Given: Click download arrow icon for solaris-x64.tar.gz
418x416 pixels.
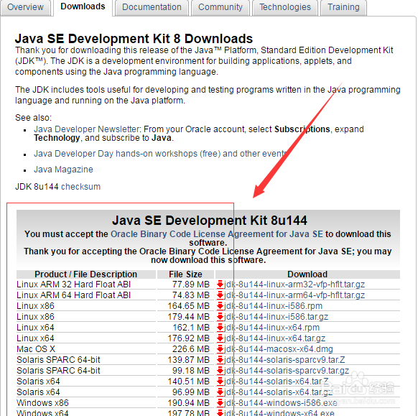Looking at the screenshot, I should [x=220, y=392].
